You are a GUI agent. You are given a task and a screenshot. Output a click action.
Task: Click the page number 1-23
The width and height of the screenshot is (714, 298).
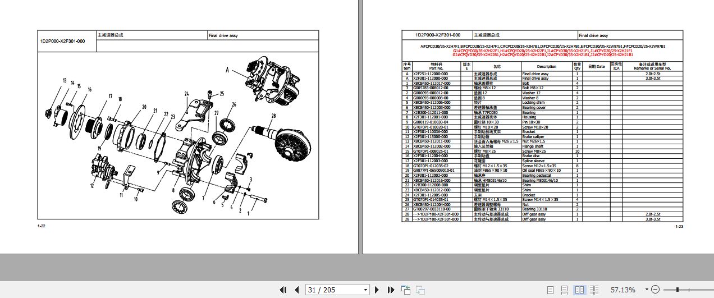(x=678, y=226)
